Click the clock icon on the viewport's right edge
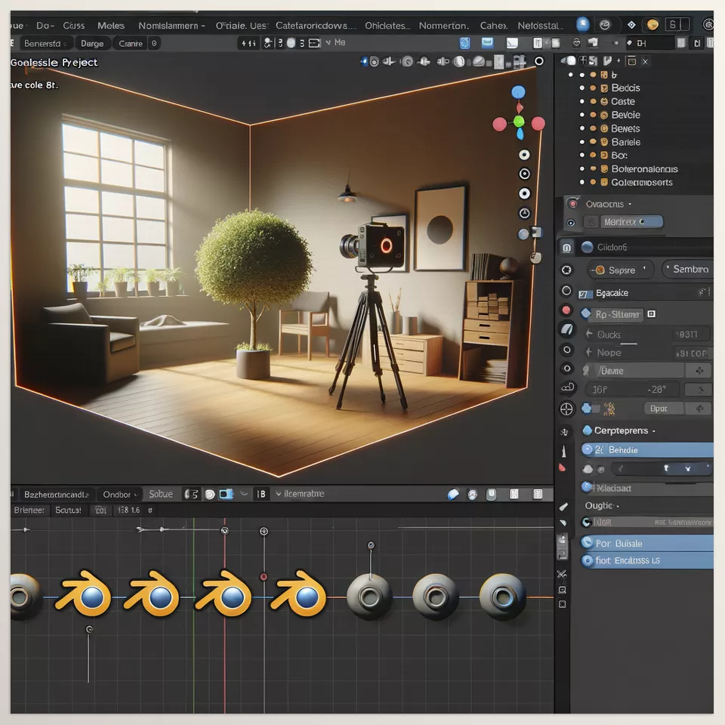The height and width of the screenshot is (725, 725). coord(524,213)
